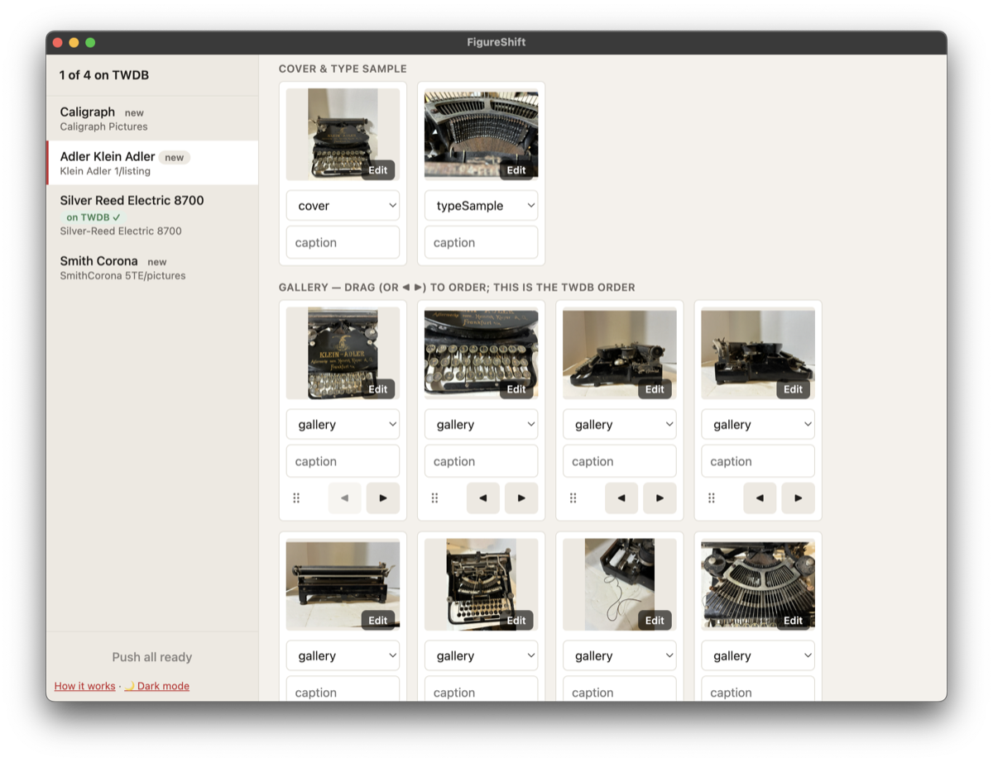Grab the drag handle on fourth gallery card
The image size is (993, 762).
click(712, 498)
